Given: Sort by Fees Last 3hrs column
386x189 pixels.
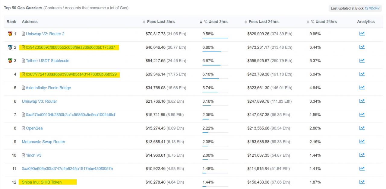Looking at the screenshot, I should [161, 22].
